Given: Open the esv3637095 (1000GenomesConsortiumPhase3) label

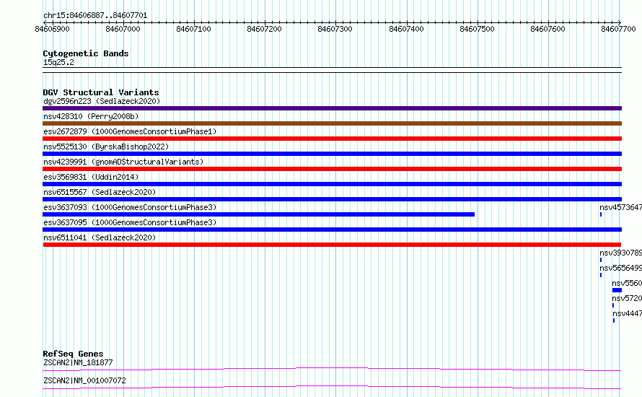Looking at the screenshot, I should tap(130, 222).
